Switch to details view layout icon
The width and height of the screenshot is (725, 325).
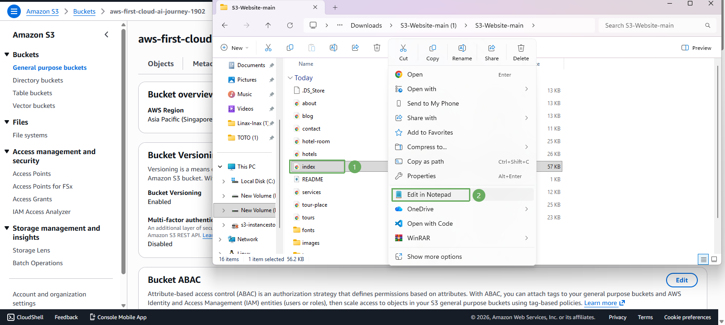click(x=703, y=259)
